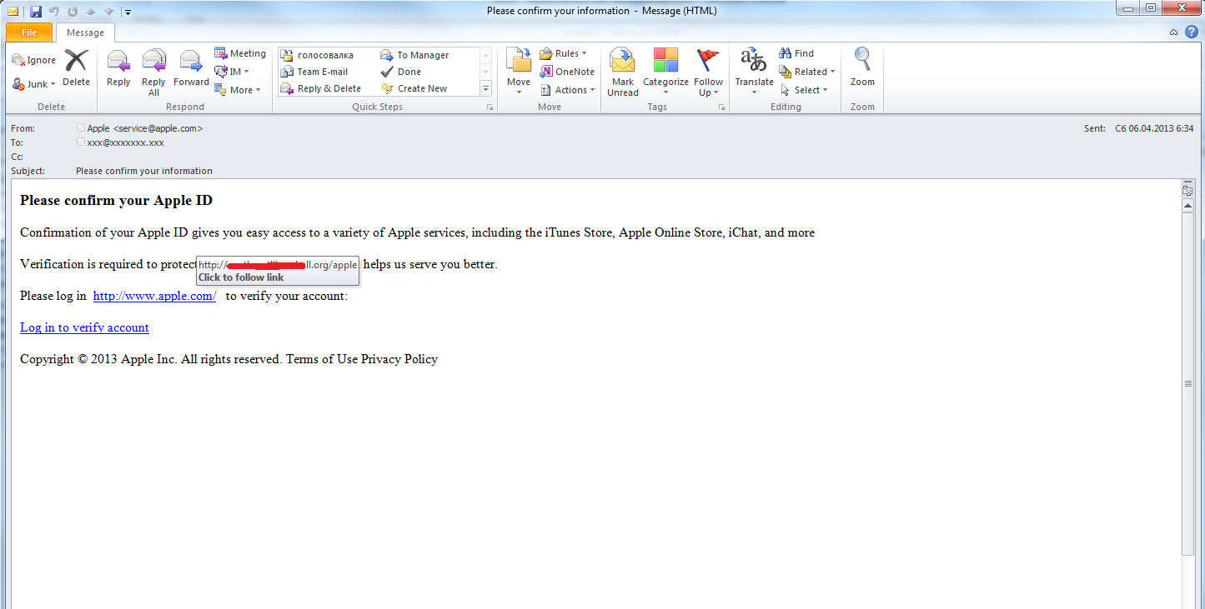Open the Categorize color menu
The height and width of the screenshot is (609, 1205).
tap(665, 72)
